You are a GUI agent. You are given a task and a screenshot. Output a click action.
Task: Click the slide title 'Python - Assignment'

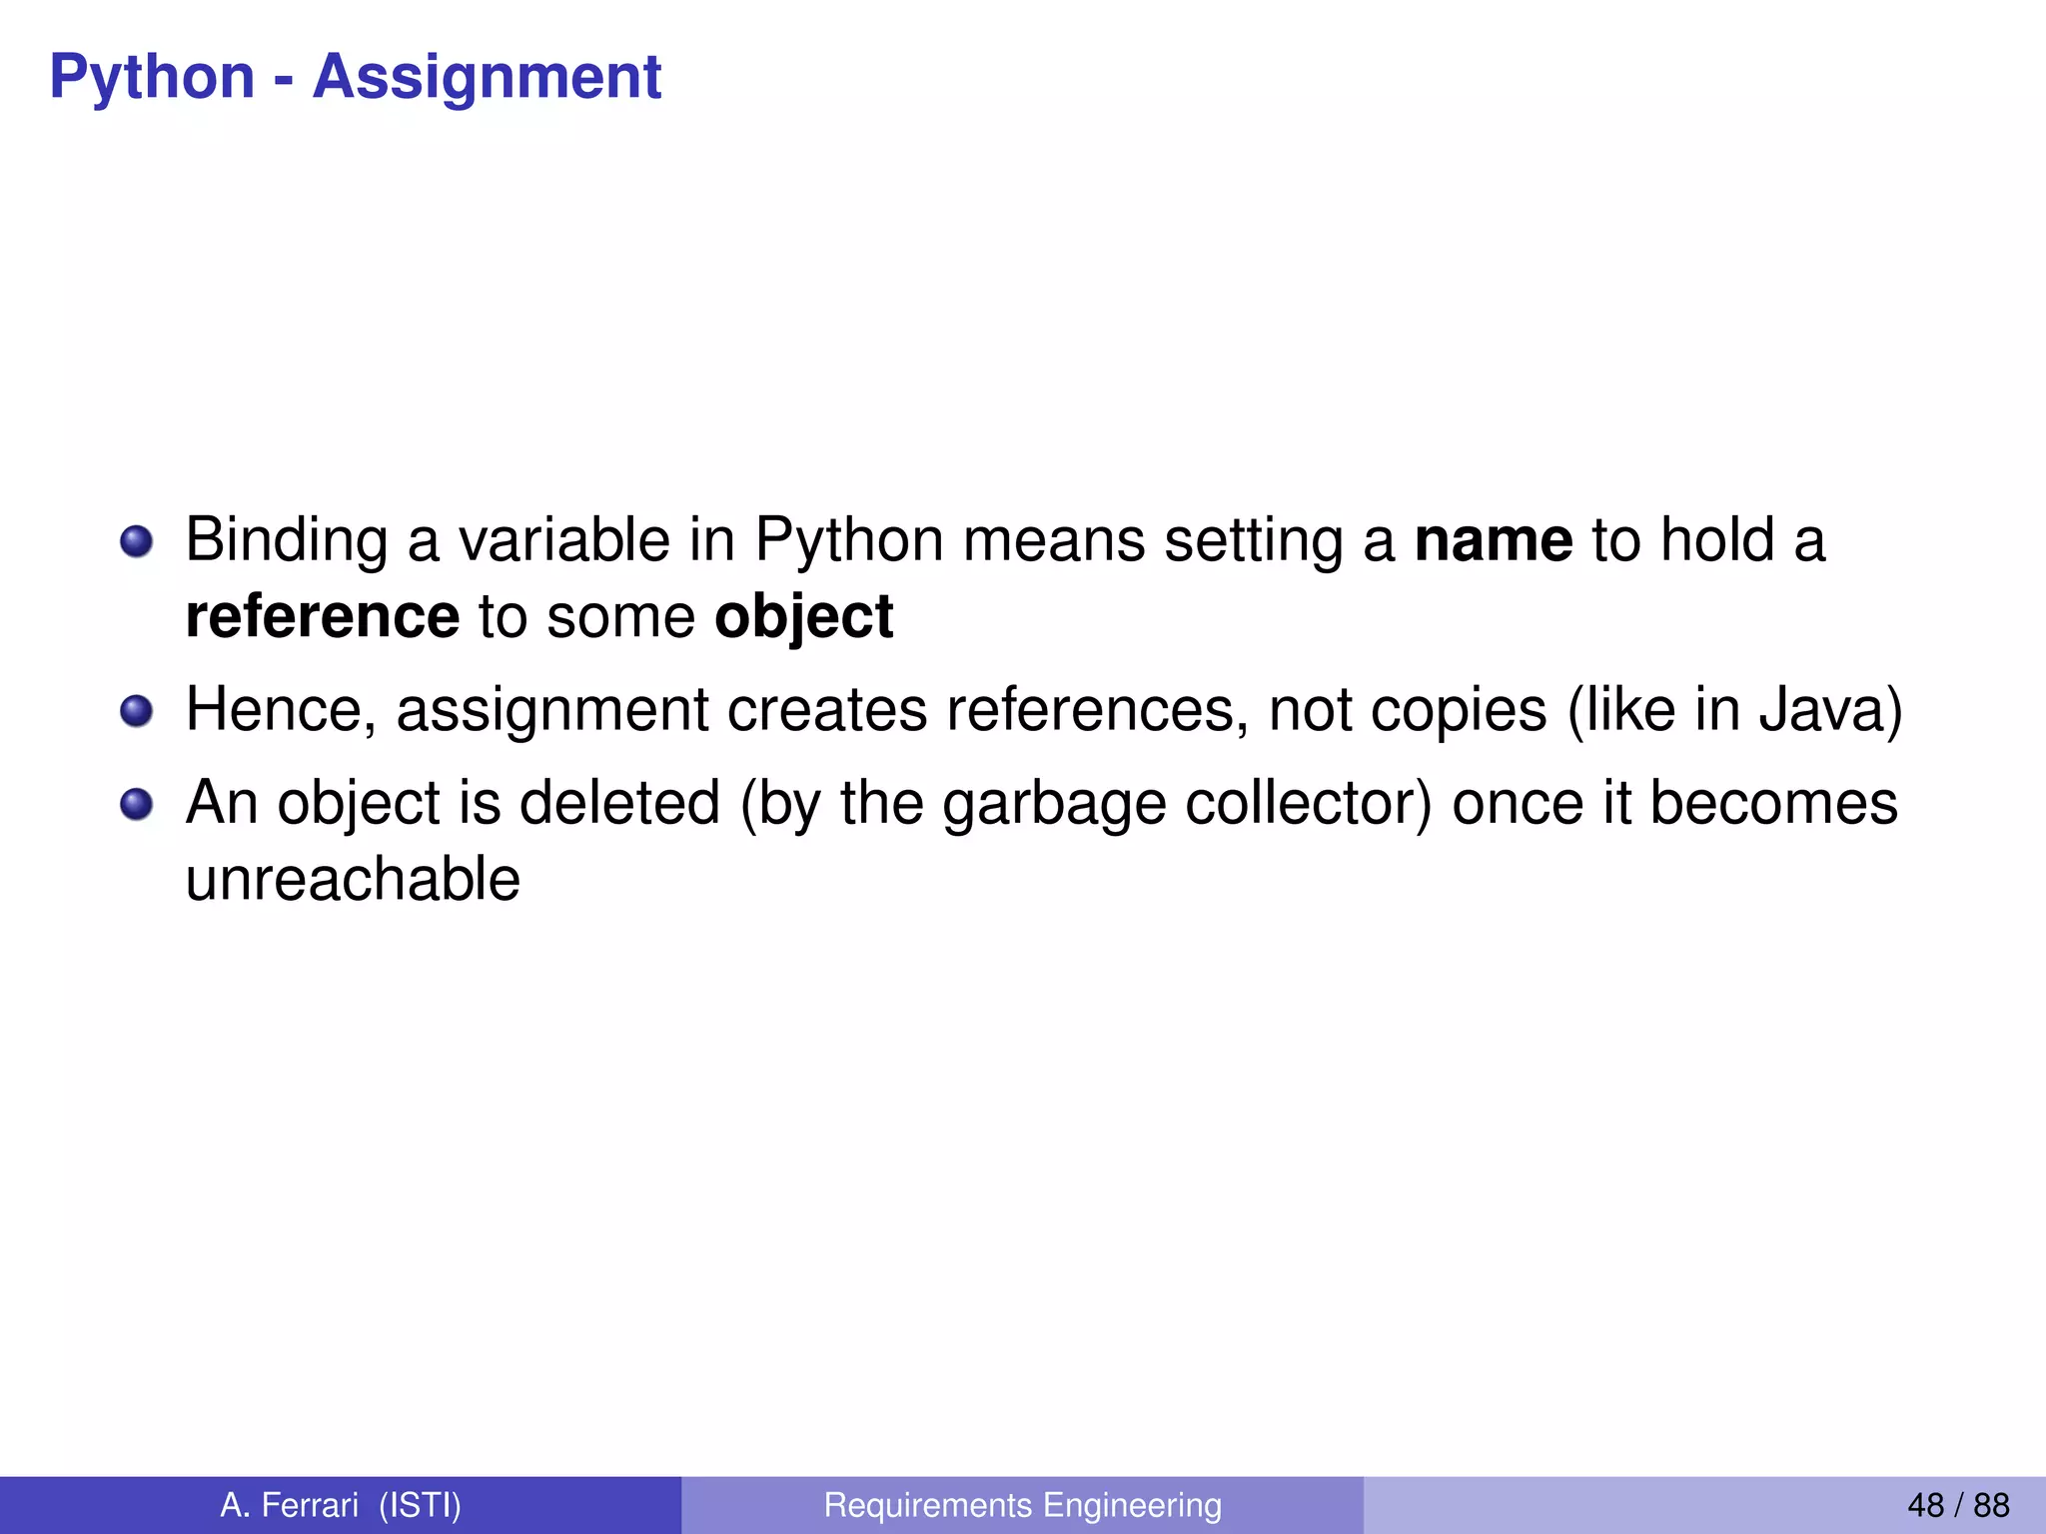pyautogui.click(x=355, y=77)
